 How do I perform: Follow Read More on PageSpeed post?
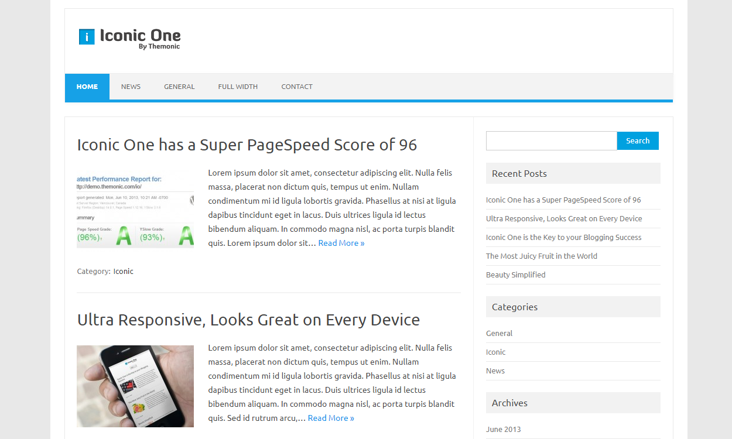coord(341,243)
